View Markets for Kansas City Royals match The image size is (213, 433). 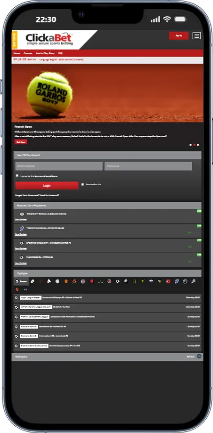click(x=21, y=220)
